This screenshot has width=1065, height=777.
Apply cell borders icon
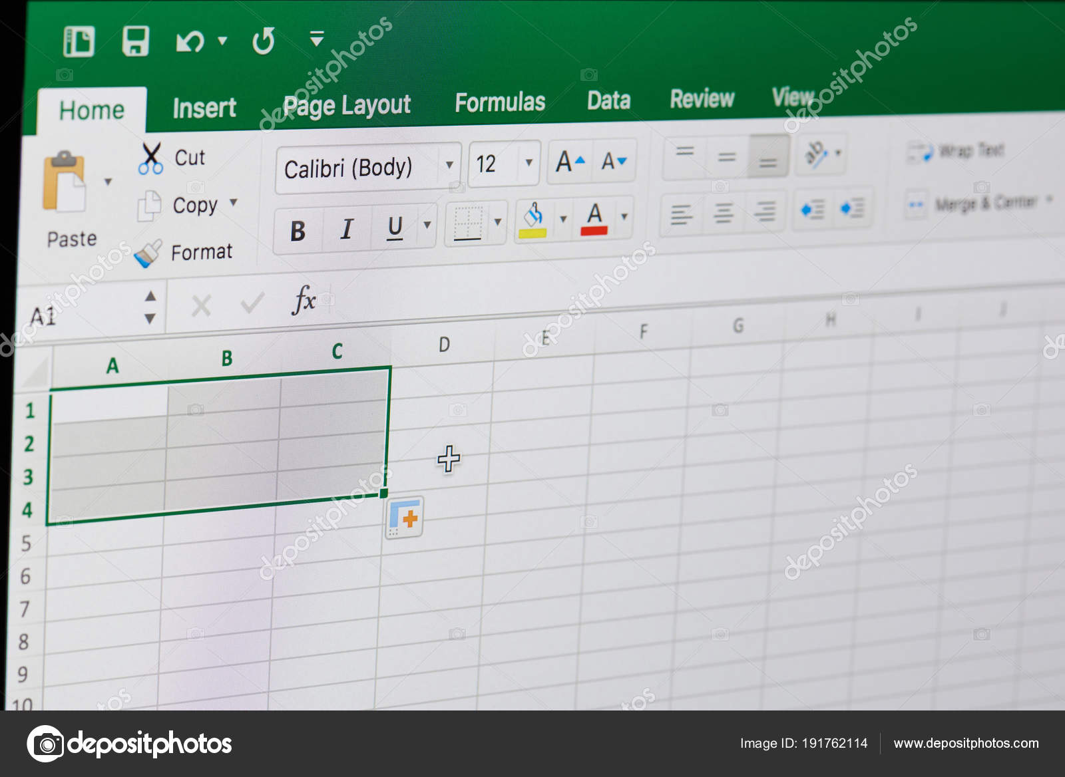[x=467, y=224]
